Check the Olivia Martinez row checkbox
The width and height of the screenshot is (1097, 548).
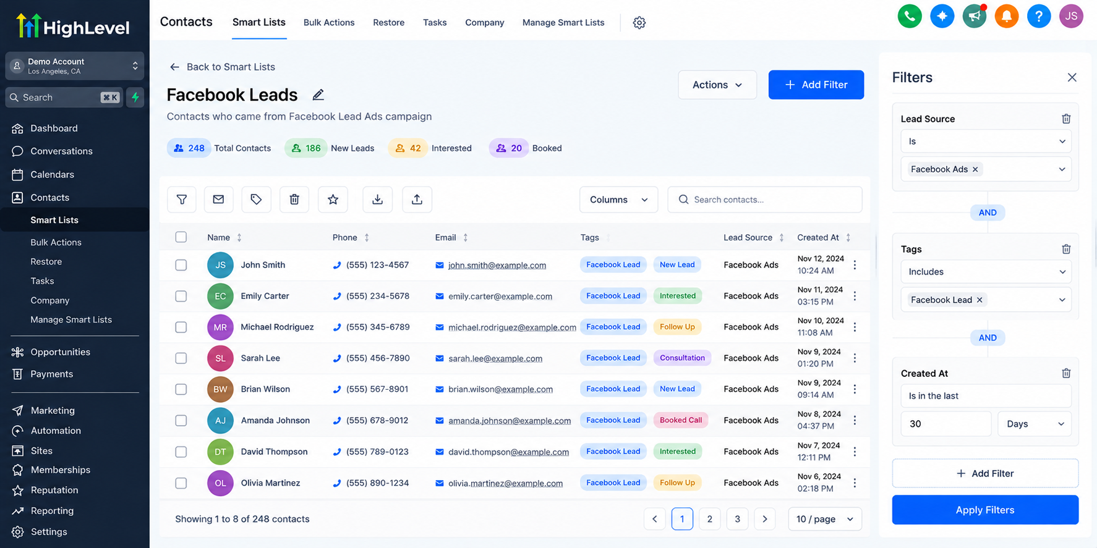181,483
